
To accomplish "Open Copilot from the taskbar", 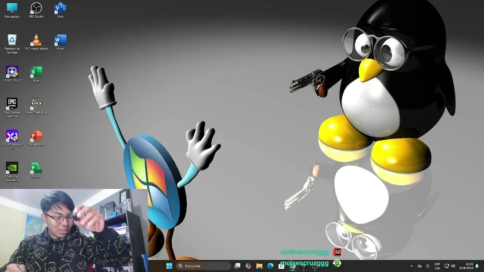I will (x=248, y=266).
